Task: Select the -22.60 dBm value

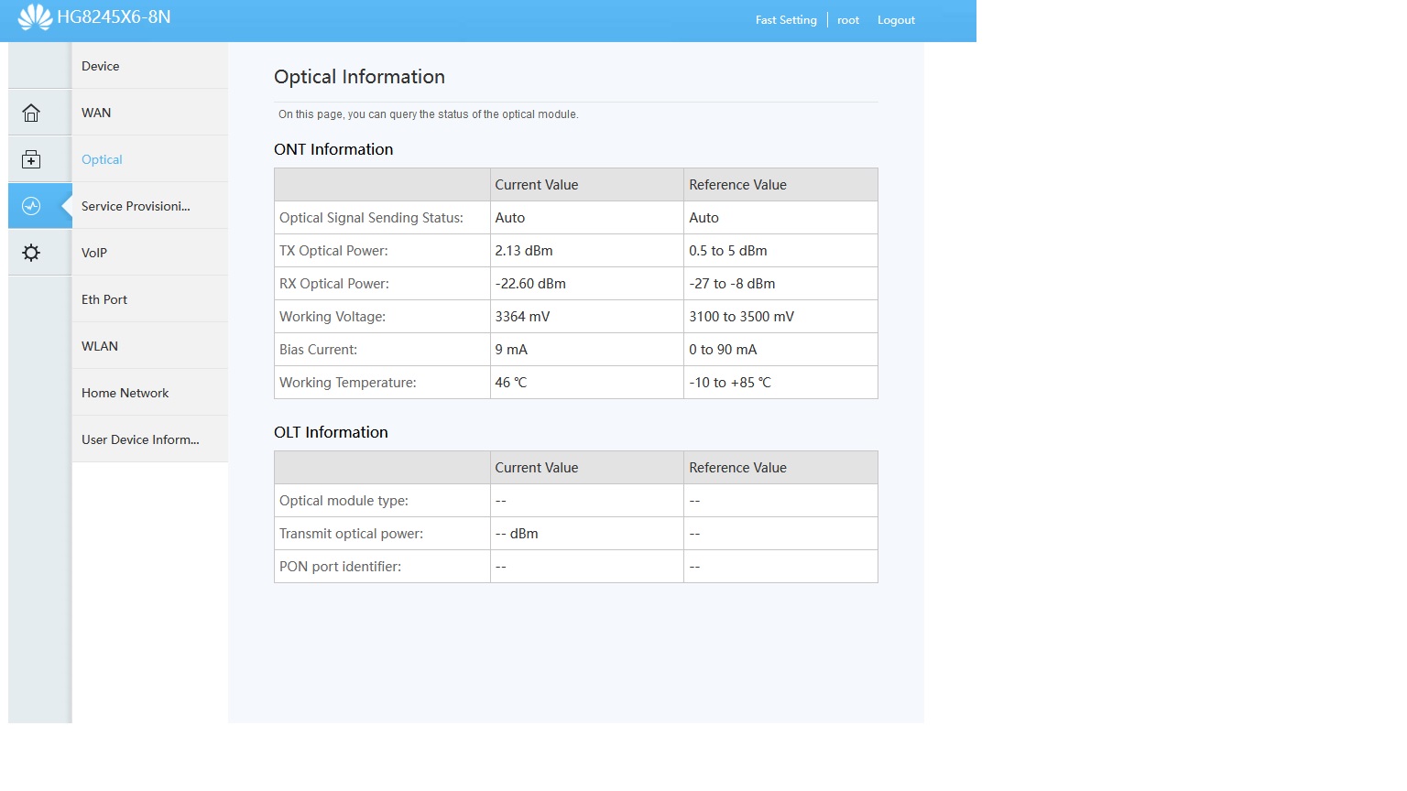Action: [530, 284]
